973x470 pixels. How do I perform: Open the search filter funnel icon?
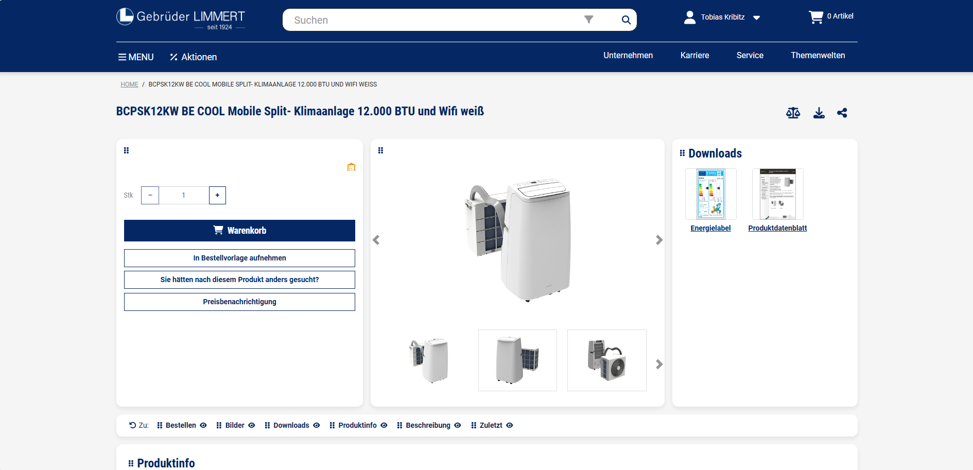589,20
